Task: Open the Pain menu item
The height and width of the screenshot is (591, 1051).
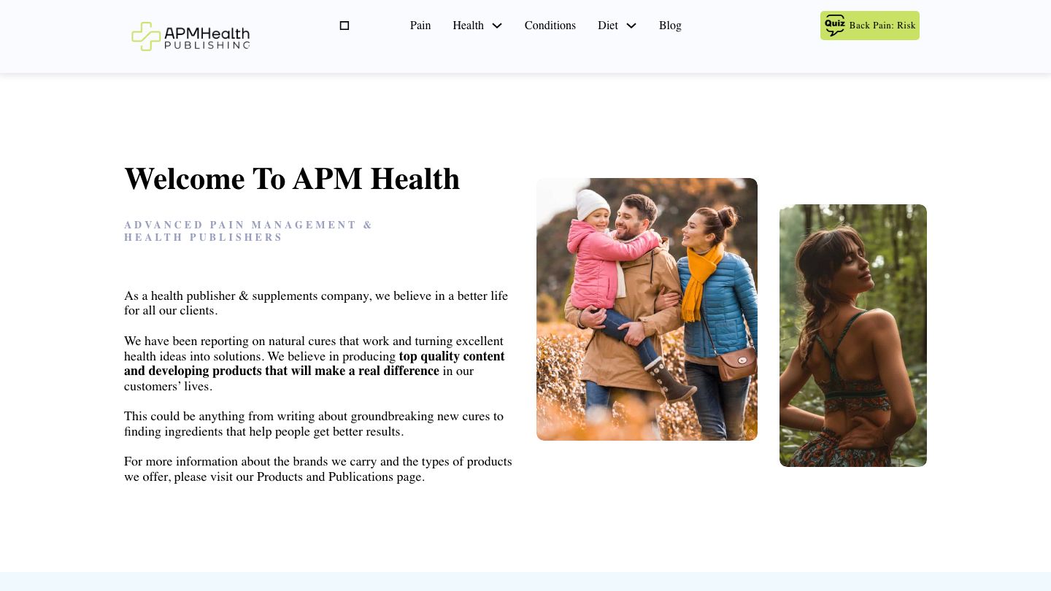Action: click(x=420, y=26)
